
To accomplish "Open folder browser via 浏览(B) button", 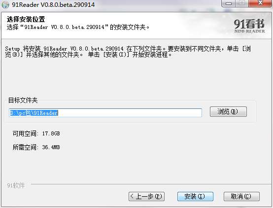I will coord(228,112).
